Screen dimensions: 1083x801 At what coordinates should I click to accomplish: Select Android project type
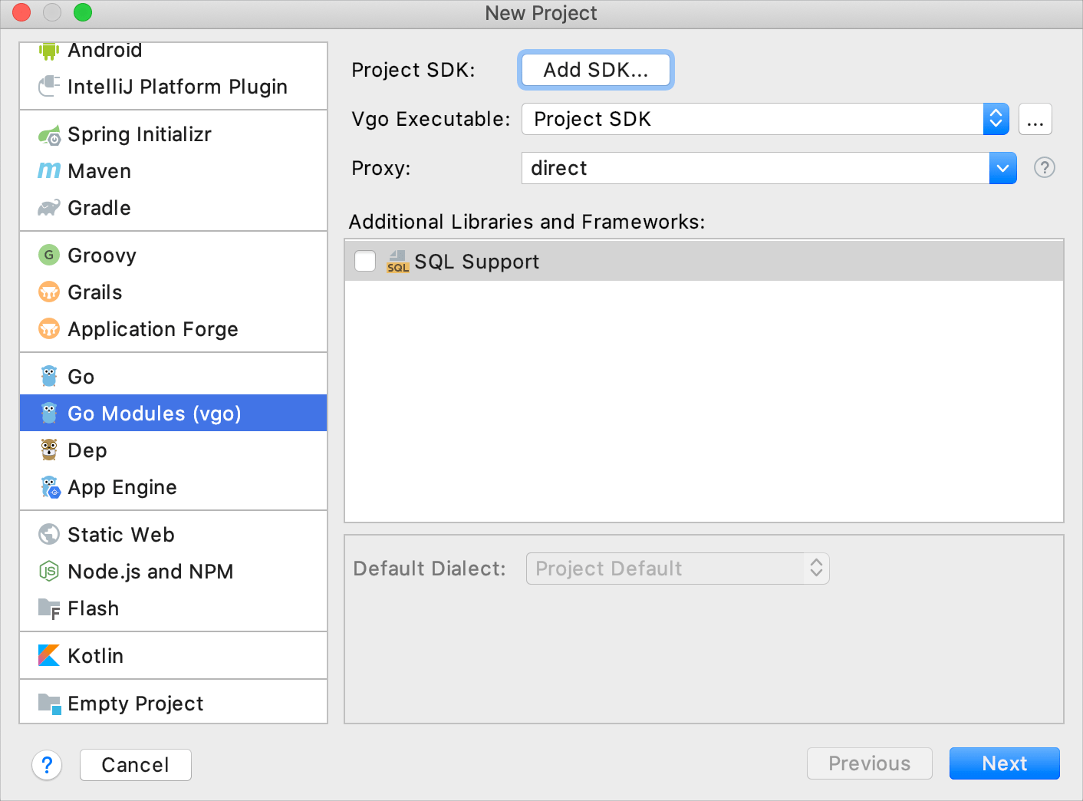point(173,51)
